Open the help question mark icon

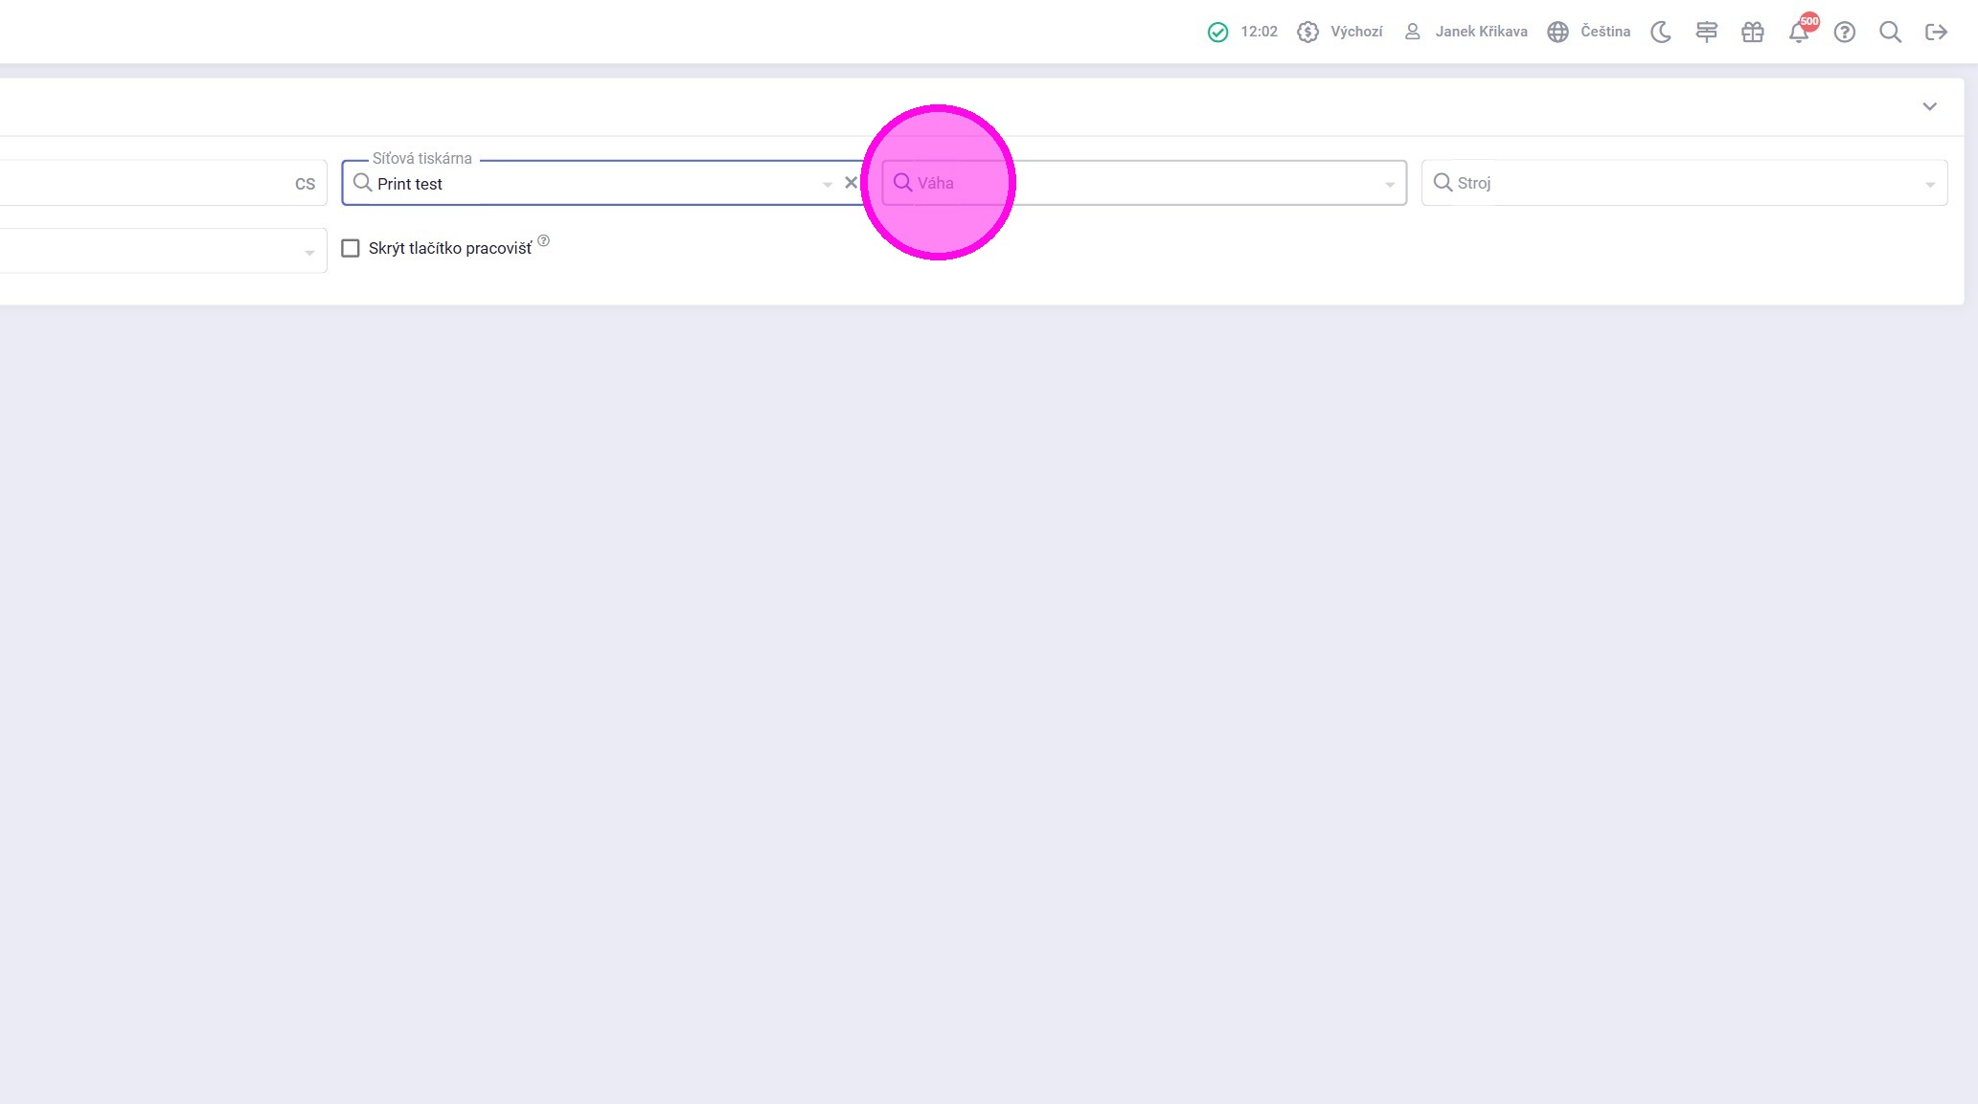pos(1844,33)
